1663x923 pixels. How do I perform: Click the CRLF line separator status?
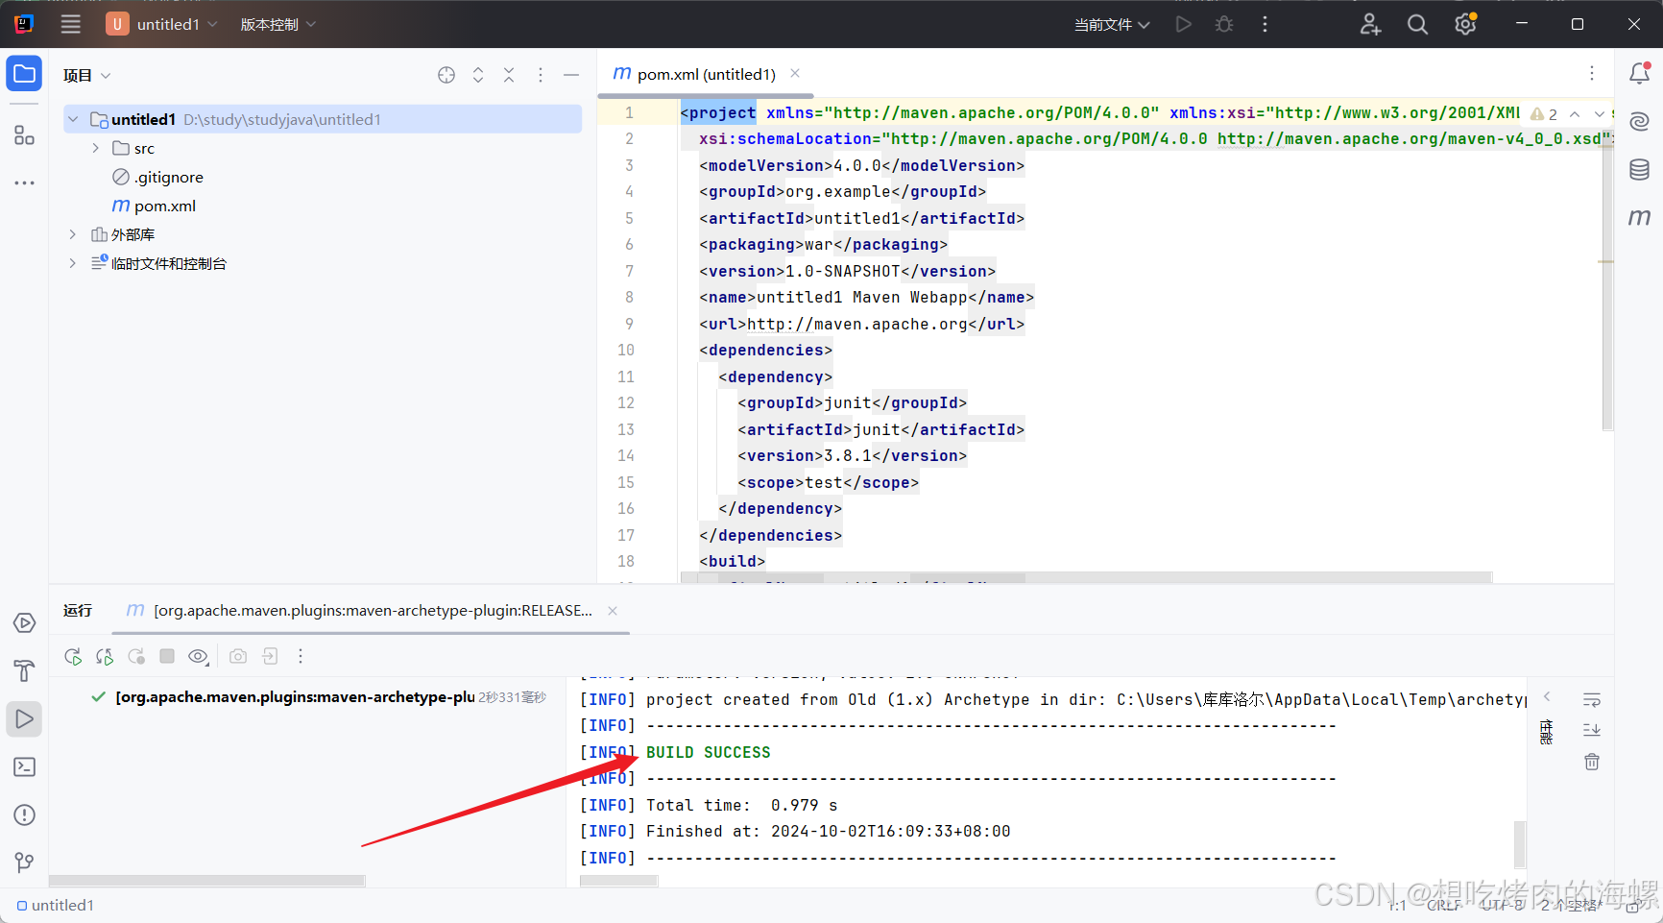coord(1443,905)
